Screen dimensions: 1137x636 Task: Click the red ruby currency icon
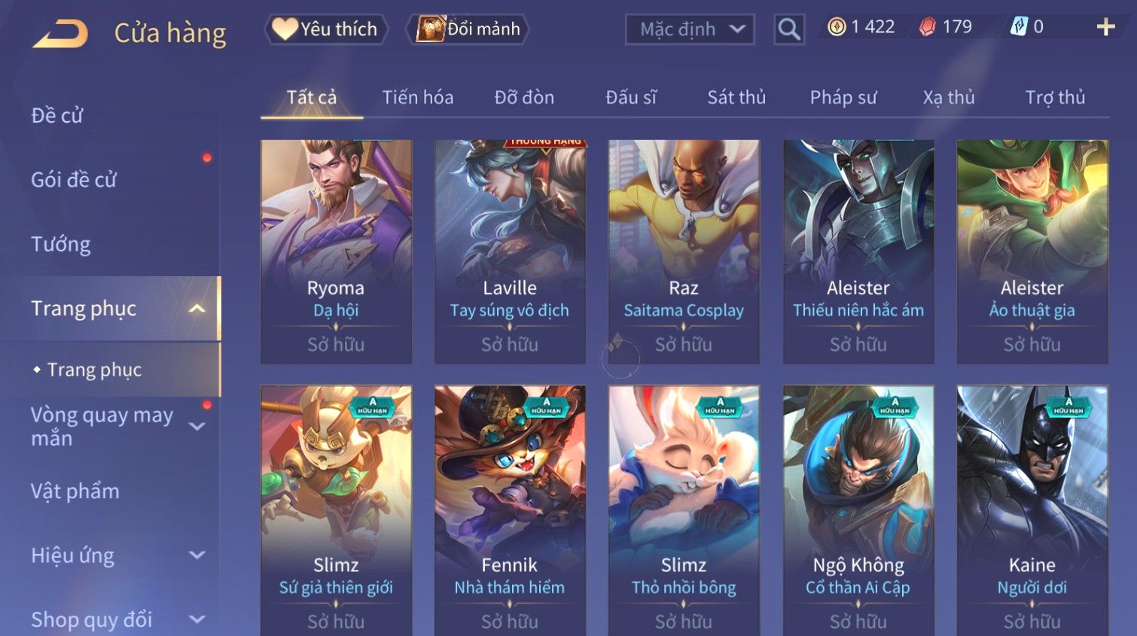[x=927, y=27]
